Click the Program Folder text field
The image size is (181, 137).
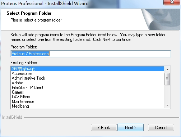coord(90,54)
